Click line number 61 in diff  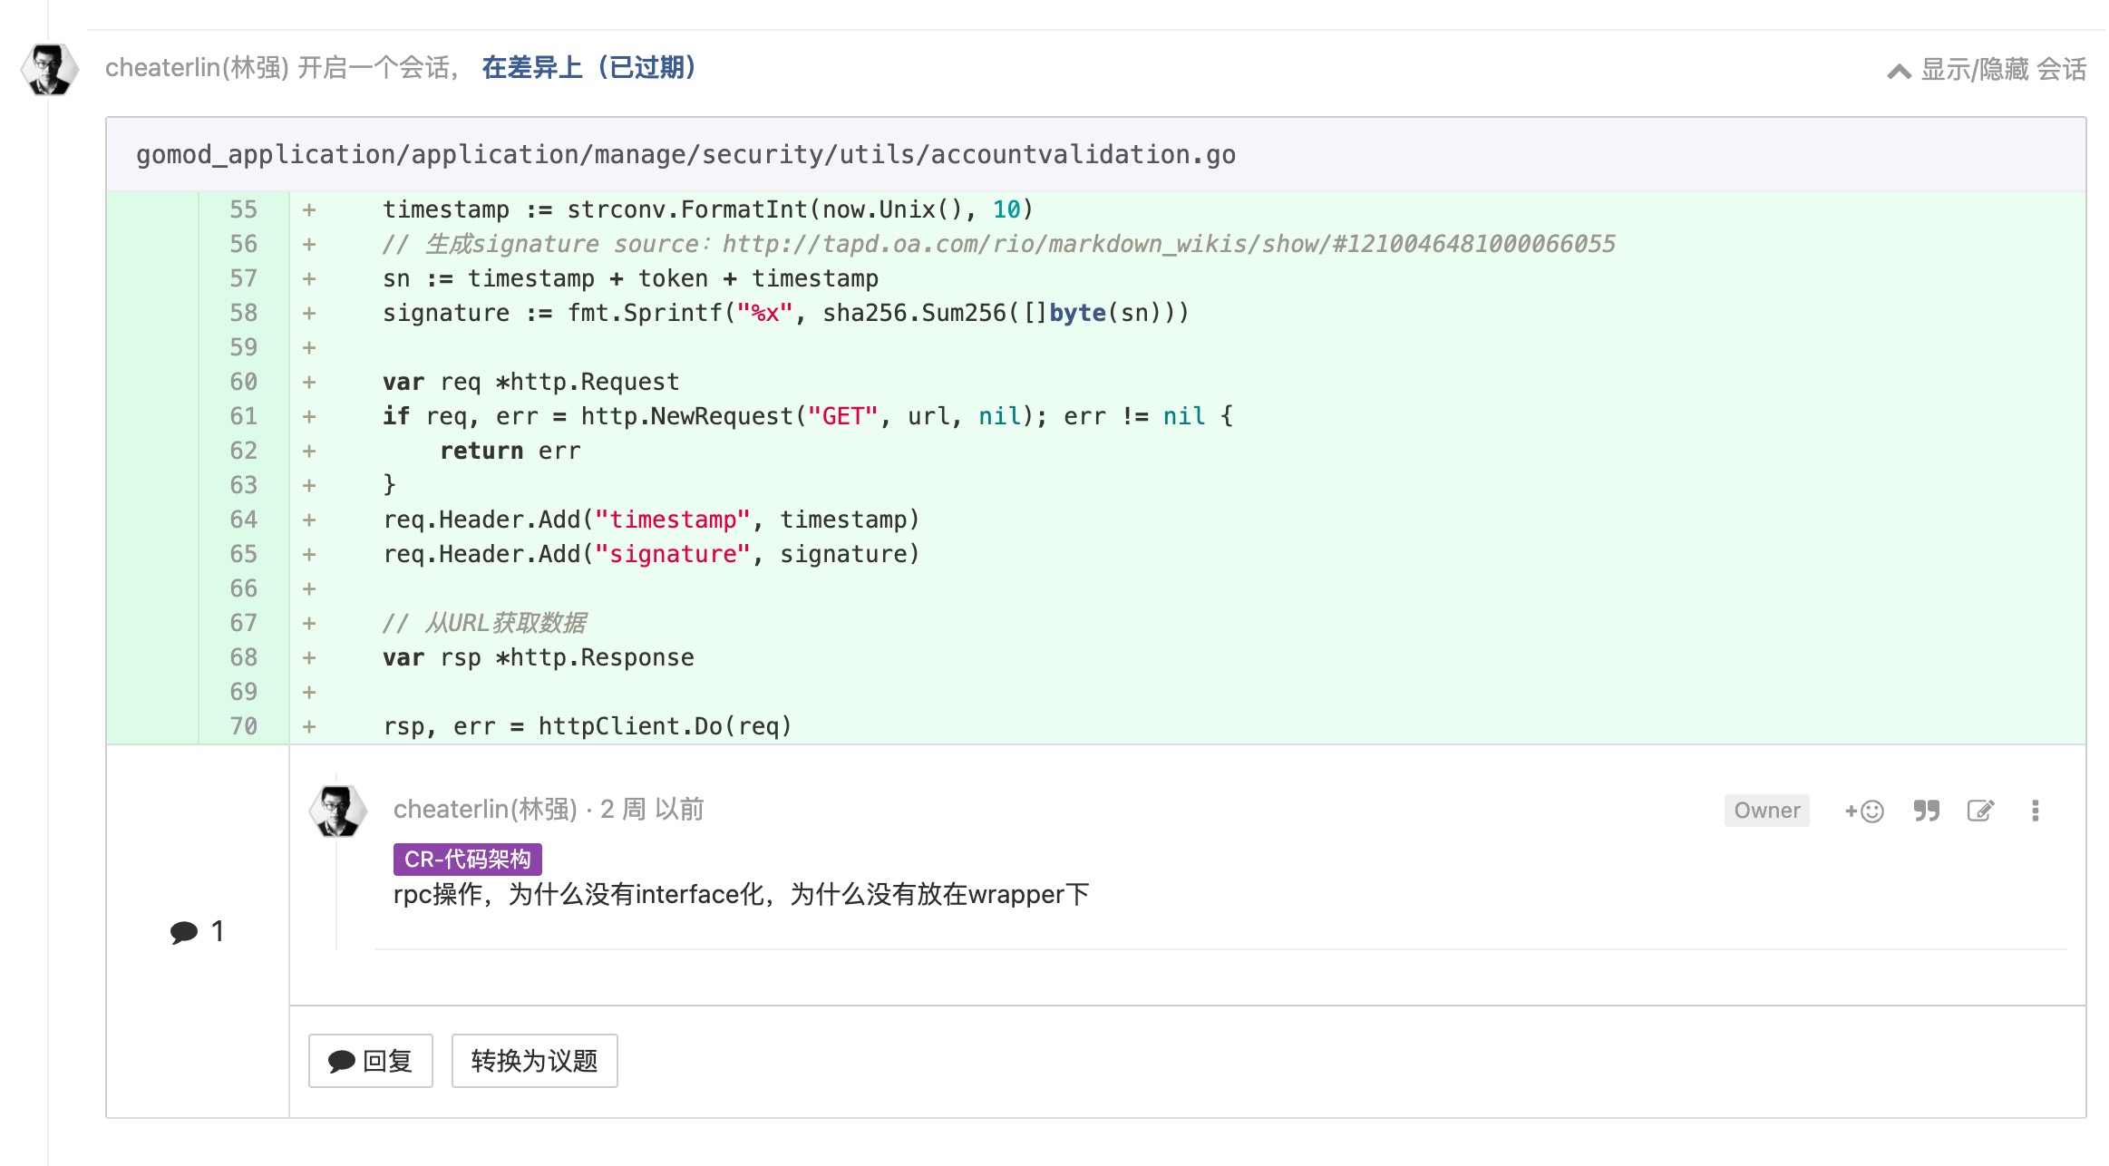243,416
